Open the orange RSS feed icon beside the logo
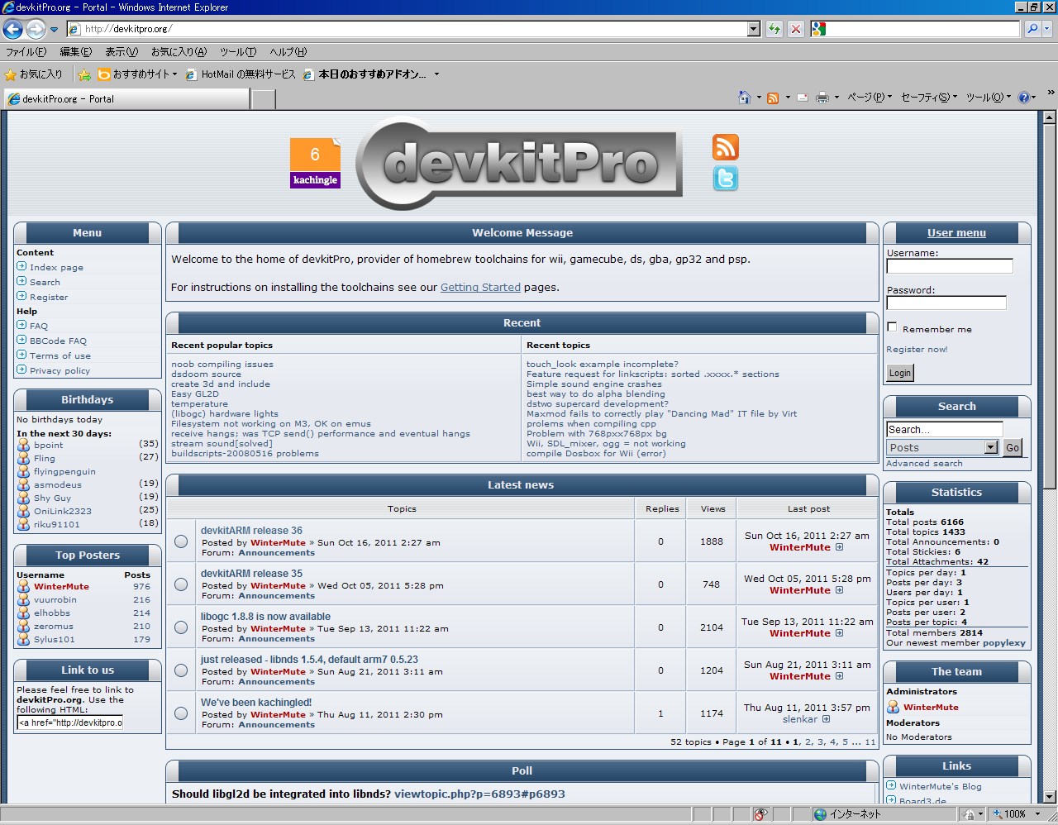The width and height of the screenshot is (1058, 825). 726,147
